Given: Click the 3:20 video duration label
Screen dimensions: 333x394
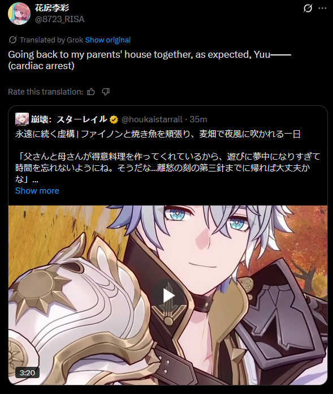Looking at the screenshot, I should click(27, 372).
